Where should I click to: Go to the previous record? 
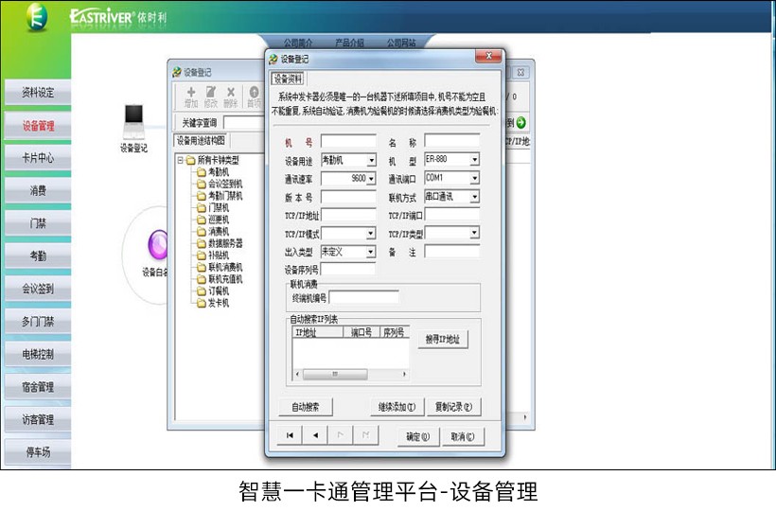click(316, 436)
